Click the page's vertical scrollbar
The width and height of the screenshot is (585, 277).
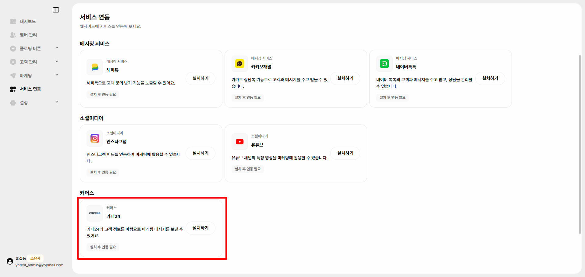580,144
